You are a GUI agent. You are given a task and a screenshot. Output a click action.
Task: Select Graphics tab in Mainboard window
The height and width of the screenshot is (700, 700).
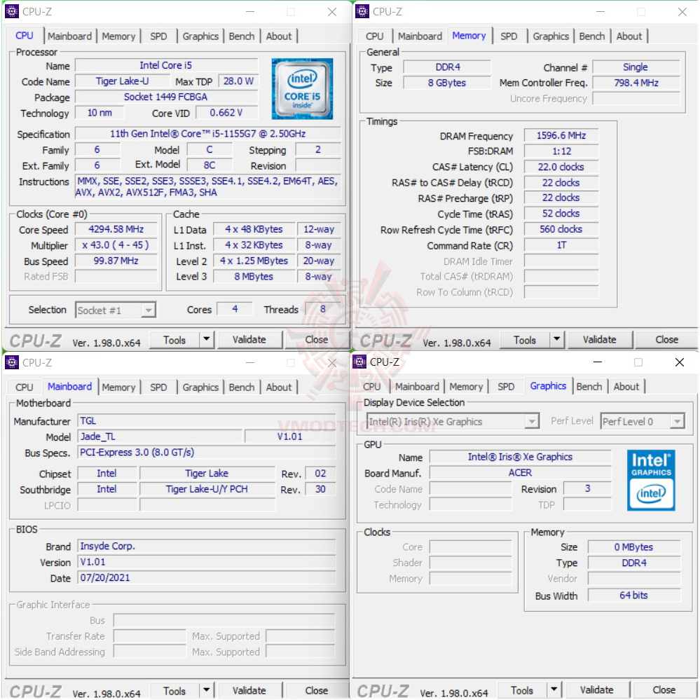[200, 387]
